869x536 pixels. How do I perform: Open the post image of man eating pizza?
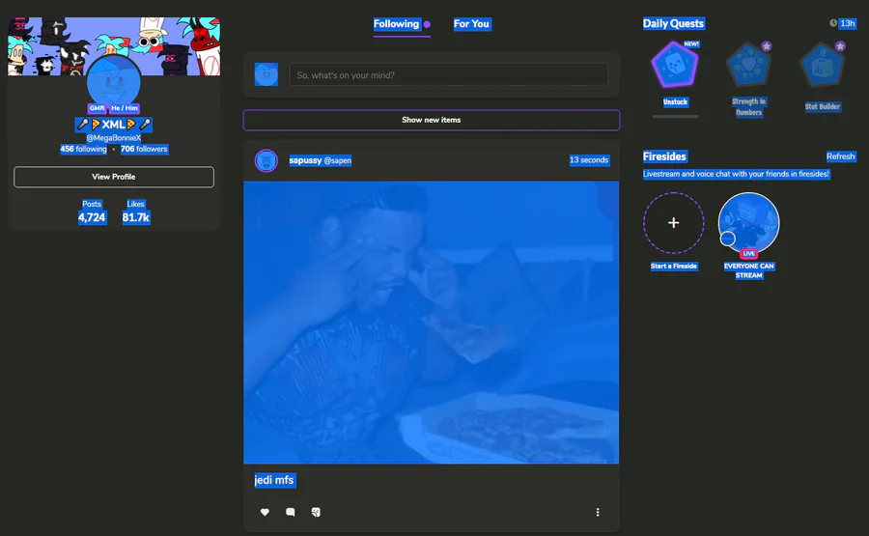point(432,323)
